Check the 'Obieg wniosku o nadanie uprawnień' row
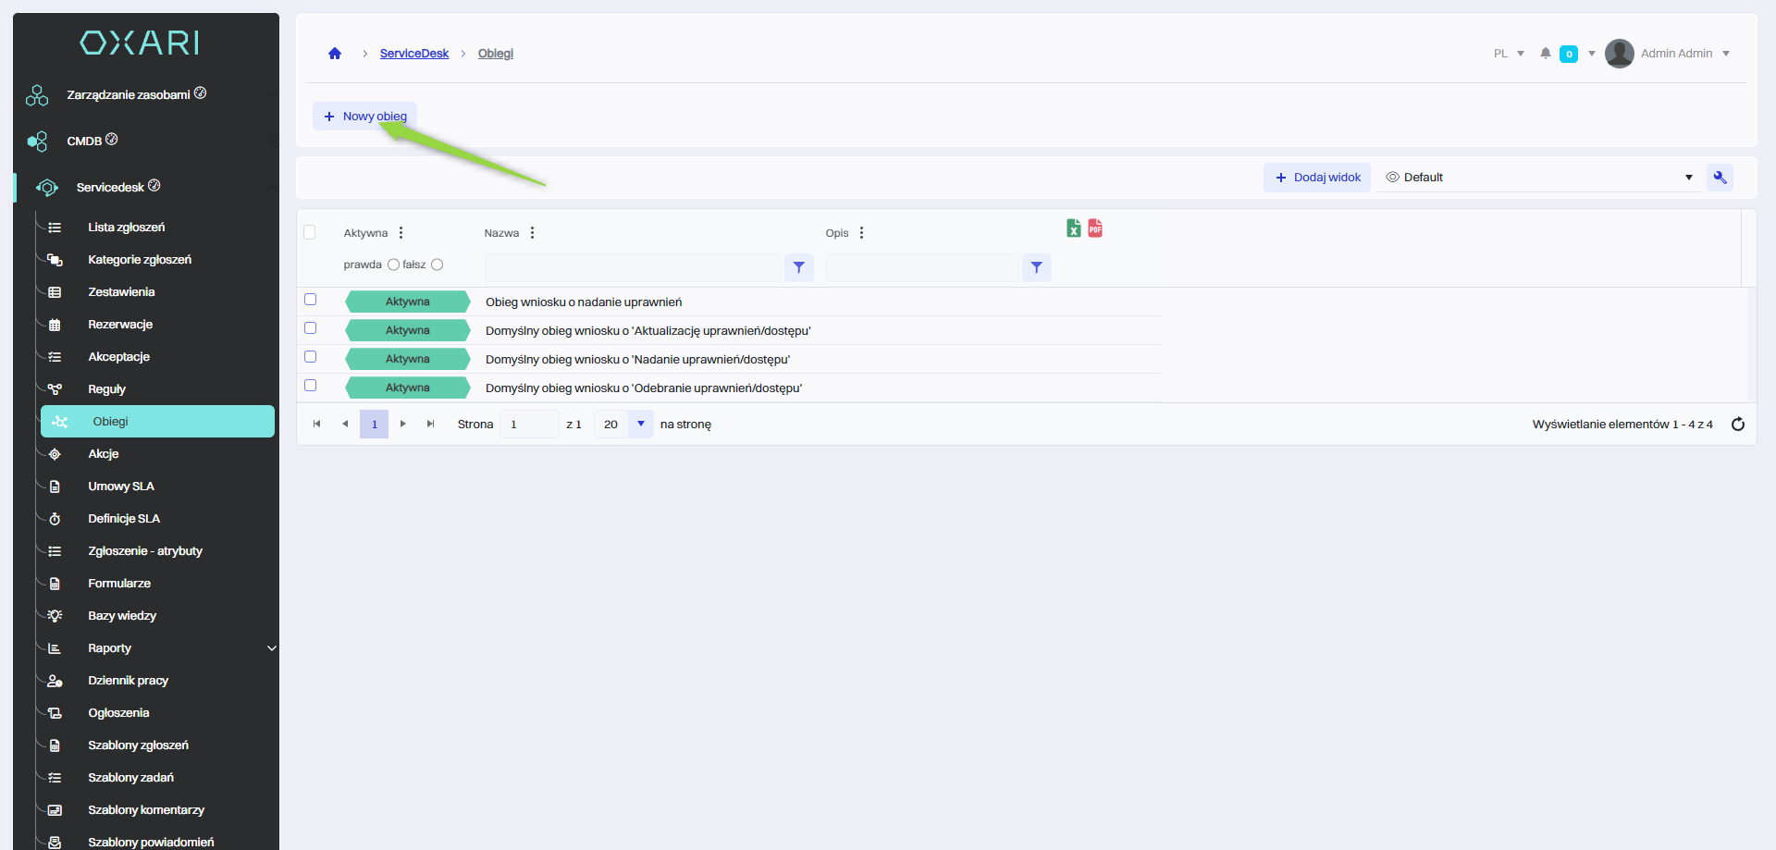1776x850 pixels. pos(311,300)
